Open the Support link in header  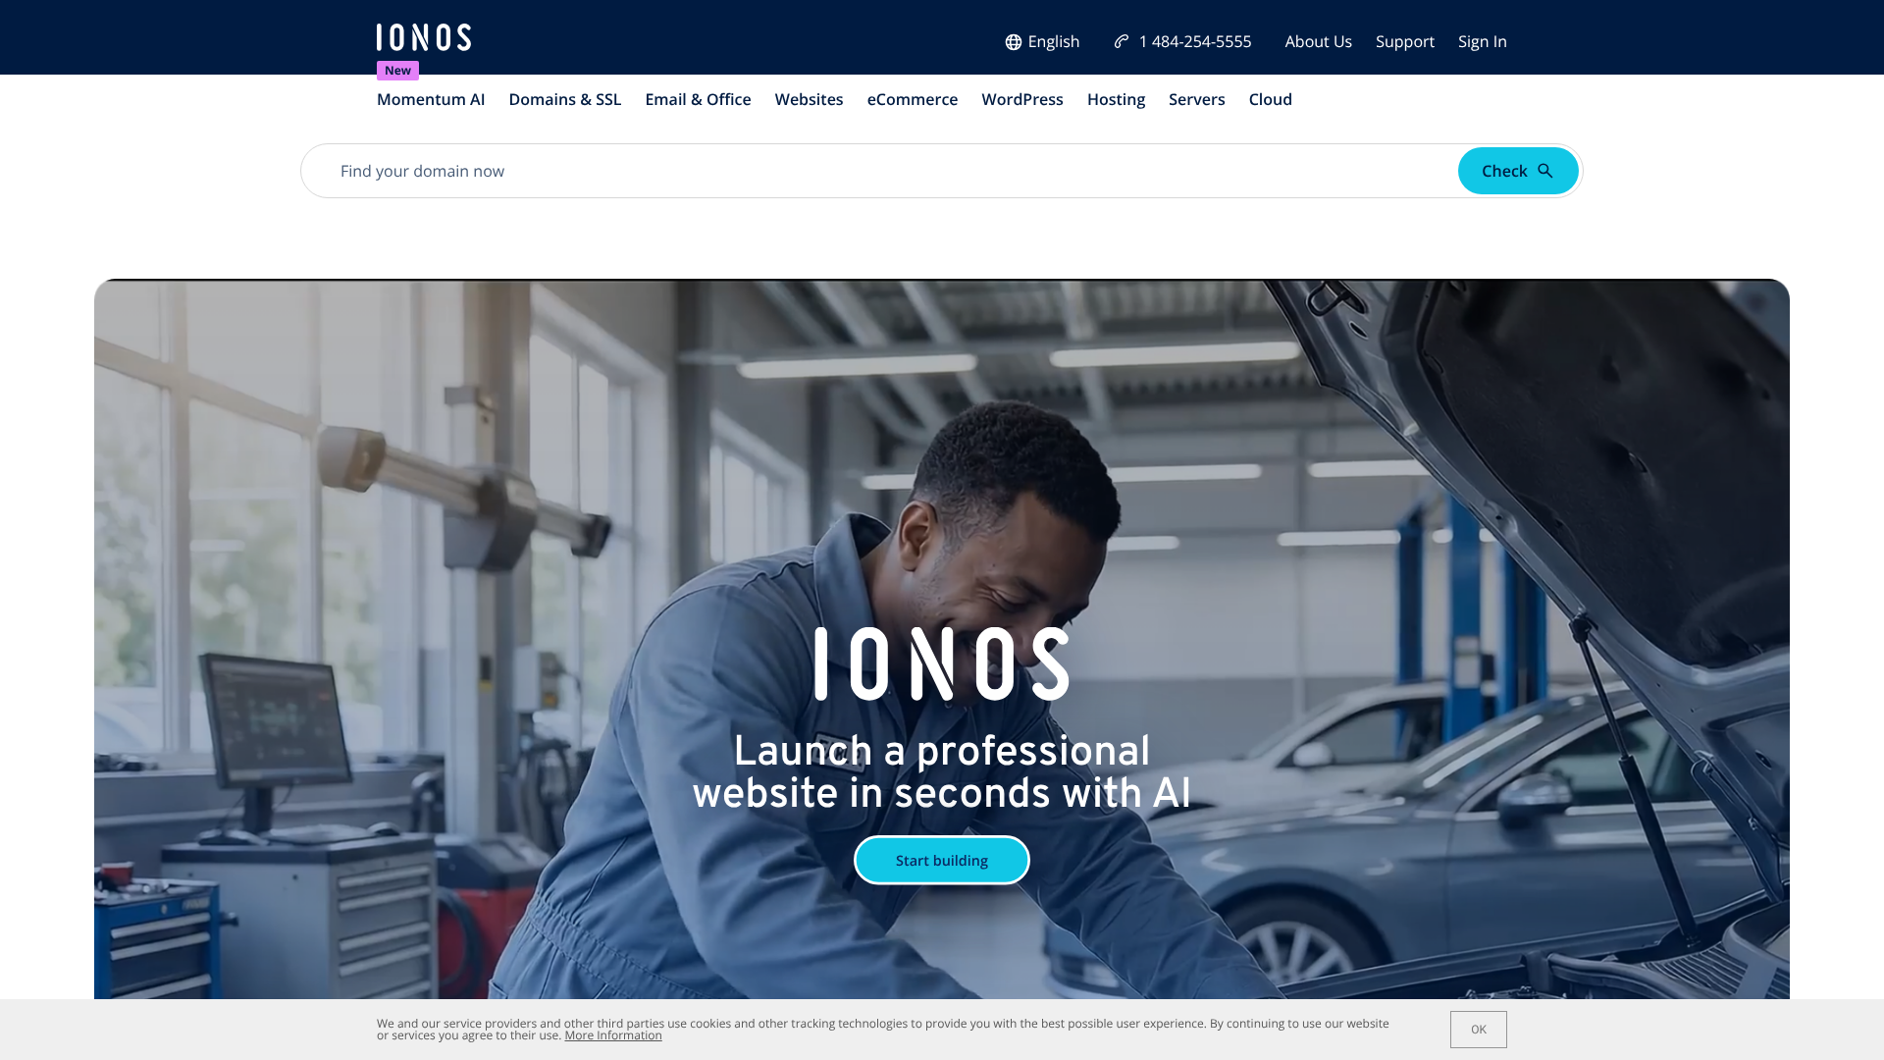(x=1405, y=41)
